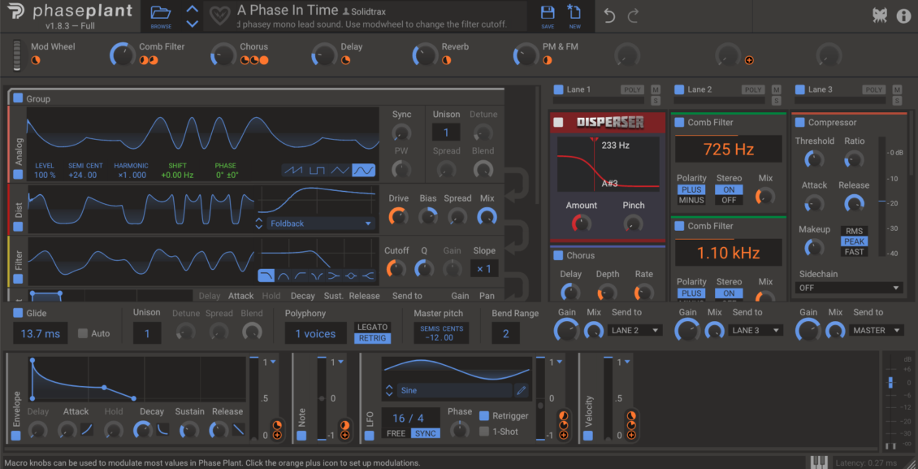Open Envelope depth dropdown arrow
The image size is (918, 469).
click(273, 362)
